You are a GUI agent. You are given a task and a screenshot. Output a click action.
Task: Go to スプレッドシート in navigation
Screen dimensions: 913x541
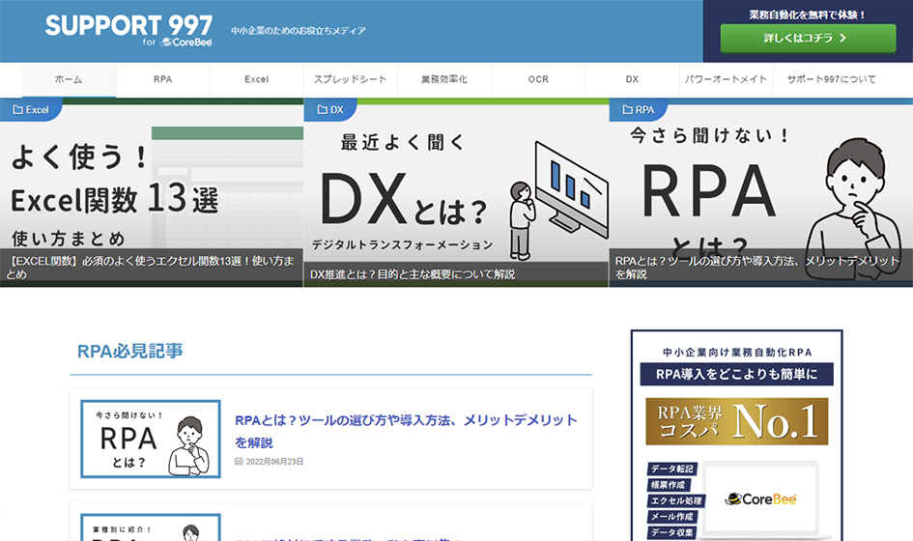click(x=350, y=79)
